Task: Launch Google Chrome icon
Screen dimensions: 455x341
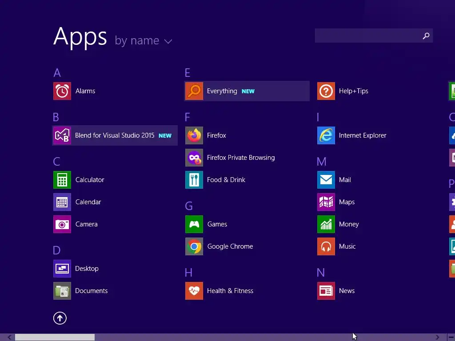Action: (x=194, y=246)
